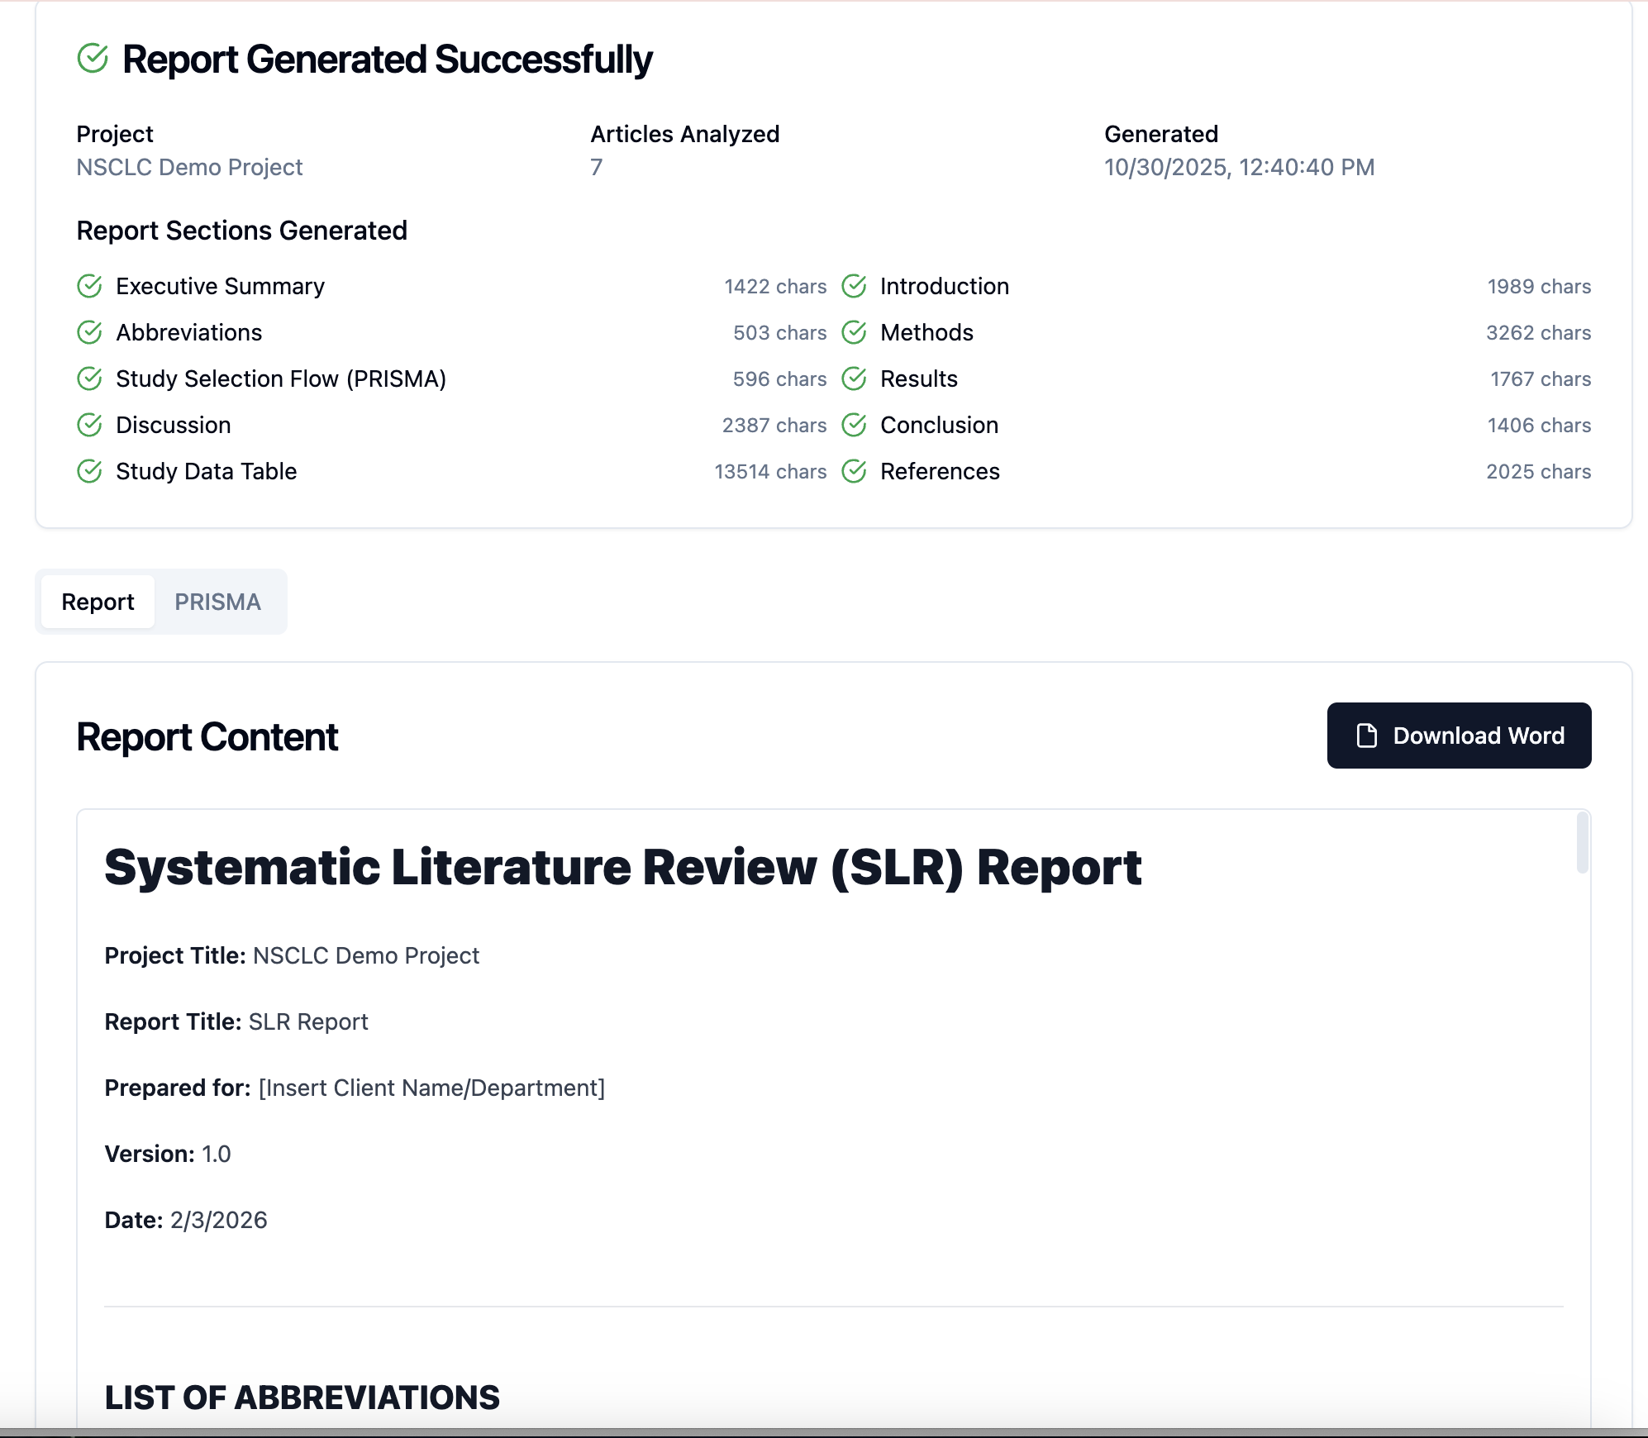Click the Conclusion check icon
Image resolution: width=1648 pixels, height=1438 pixels.
tap(854, 425)
